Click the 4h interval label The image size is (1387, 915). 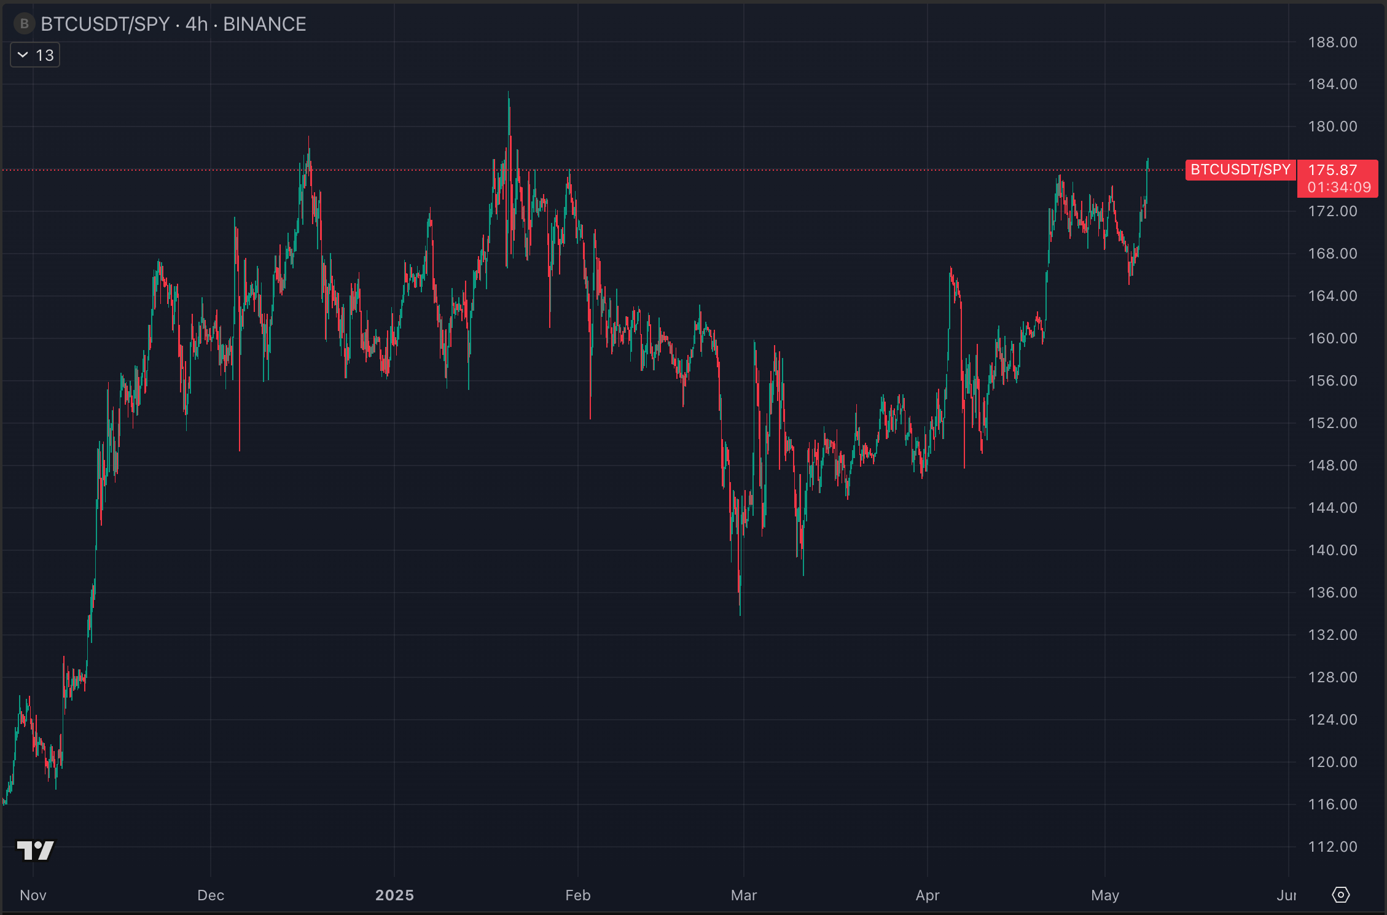coord(197,24)
